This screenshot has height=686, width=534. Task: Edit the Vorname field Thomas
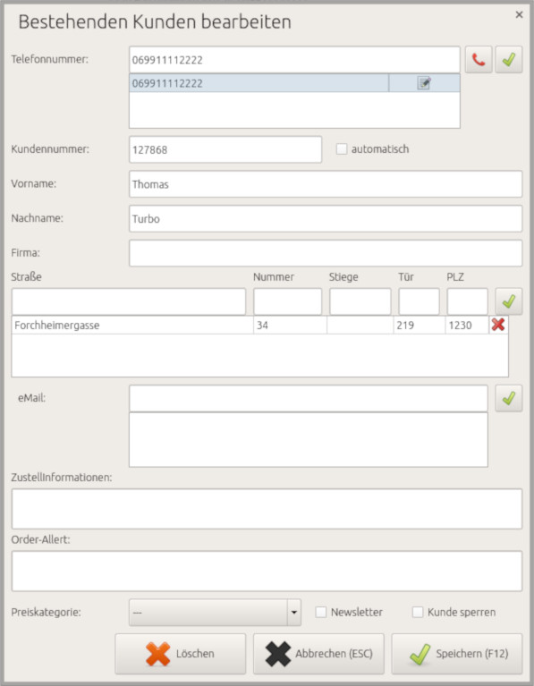[x=326, y=184]
